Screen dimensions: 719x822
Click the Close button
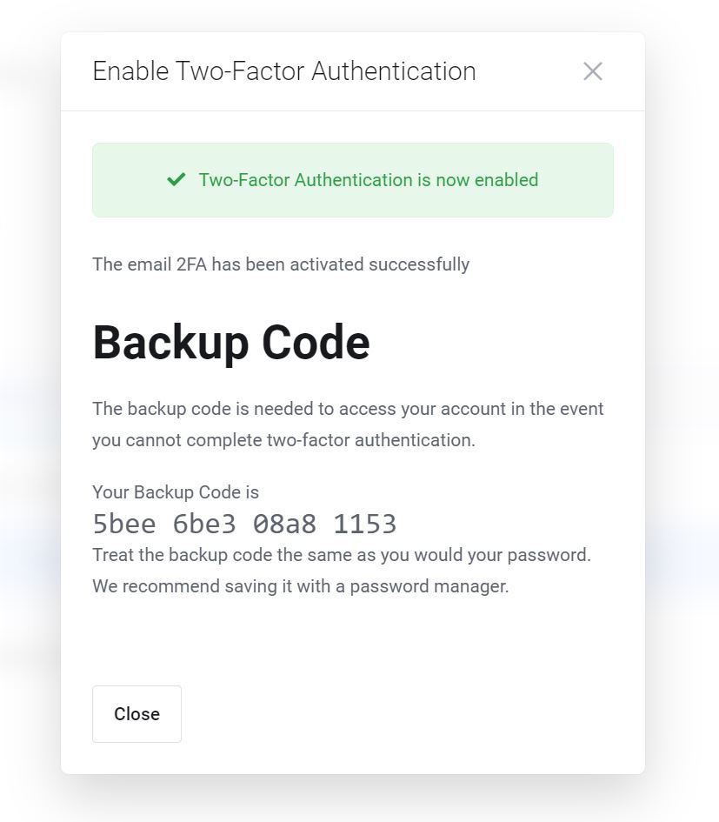tap(136, 713)
